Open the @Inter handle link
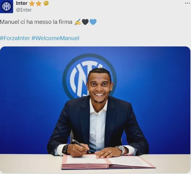This screenshot has height=174, width=191. [x=24, y=10]
